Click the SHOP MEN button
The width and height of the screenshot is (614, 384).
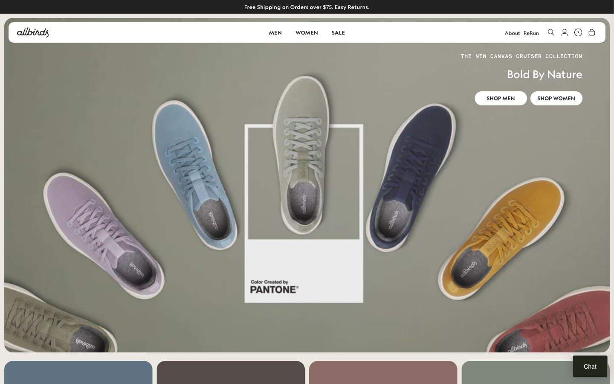click(501, 98)
